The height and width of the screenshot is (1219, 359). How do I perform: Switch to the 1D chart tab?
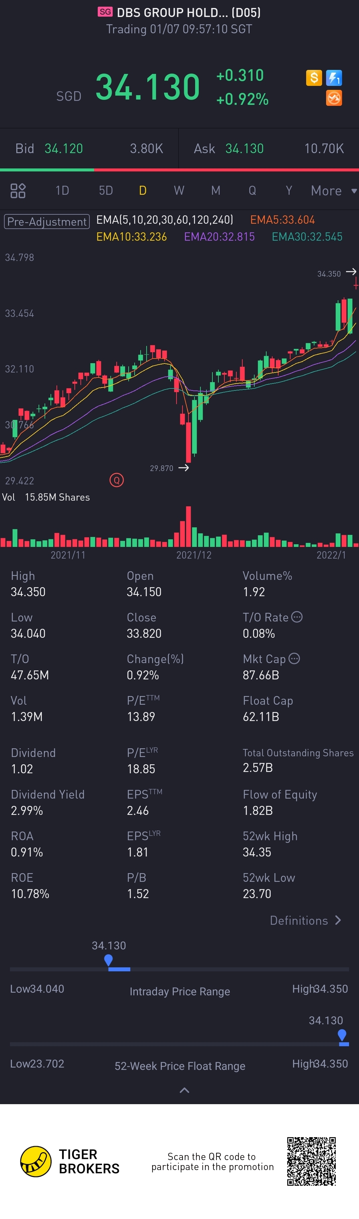tap(62, 191)
